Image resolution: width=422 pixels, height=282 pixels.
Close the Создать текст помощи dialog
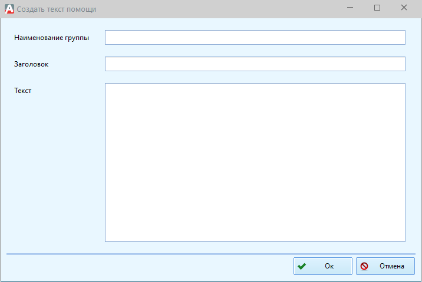coord(404,8)
